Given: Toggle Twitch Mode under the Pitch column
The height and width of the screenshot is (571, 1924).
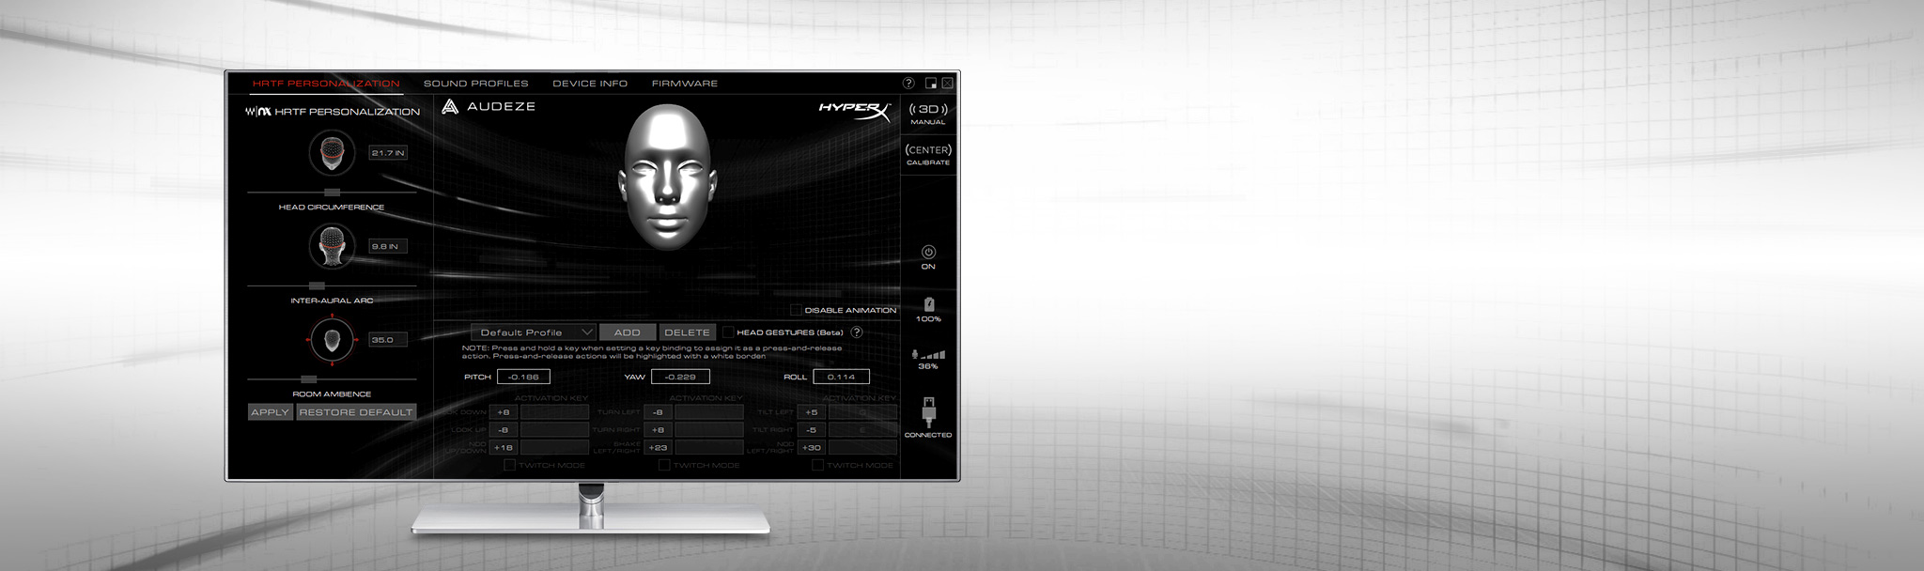Looking at the screenshot, I should [x=509, y=465].
